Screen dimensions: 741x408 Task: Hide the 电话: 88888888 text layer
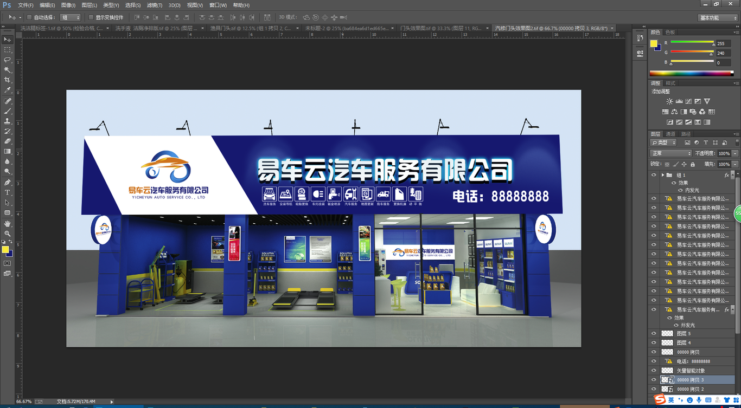[x=654, y=361]
